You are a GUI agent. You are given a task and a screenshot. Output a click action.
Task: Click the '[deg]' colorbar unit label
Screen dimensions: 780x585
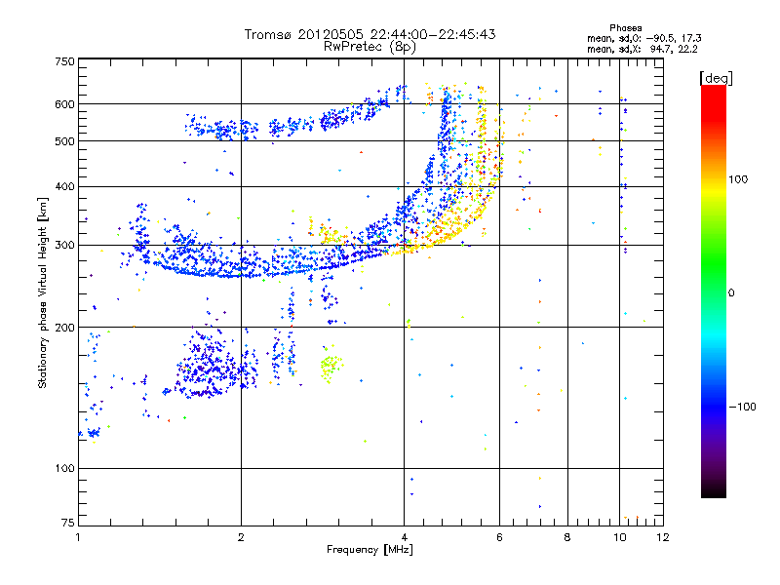pos(716,78)
